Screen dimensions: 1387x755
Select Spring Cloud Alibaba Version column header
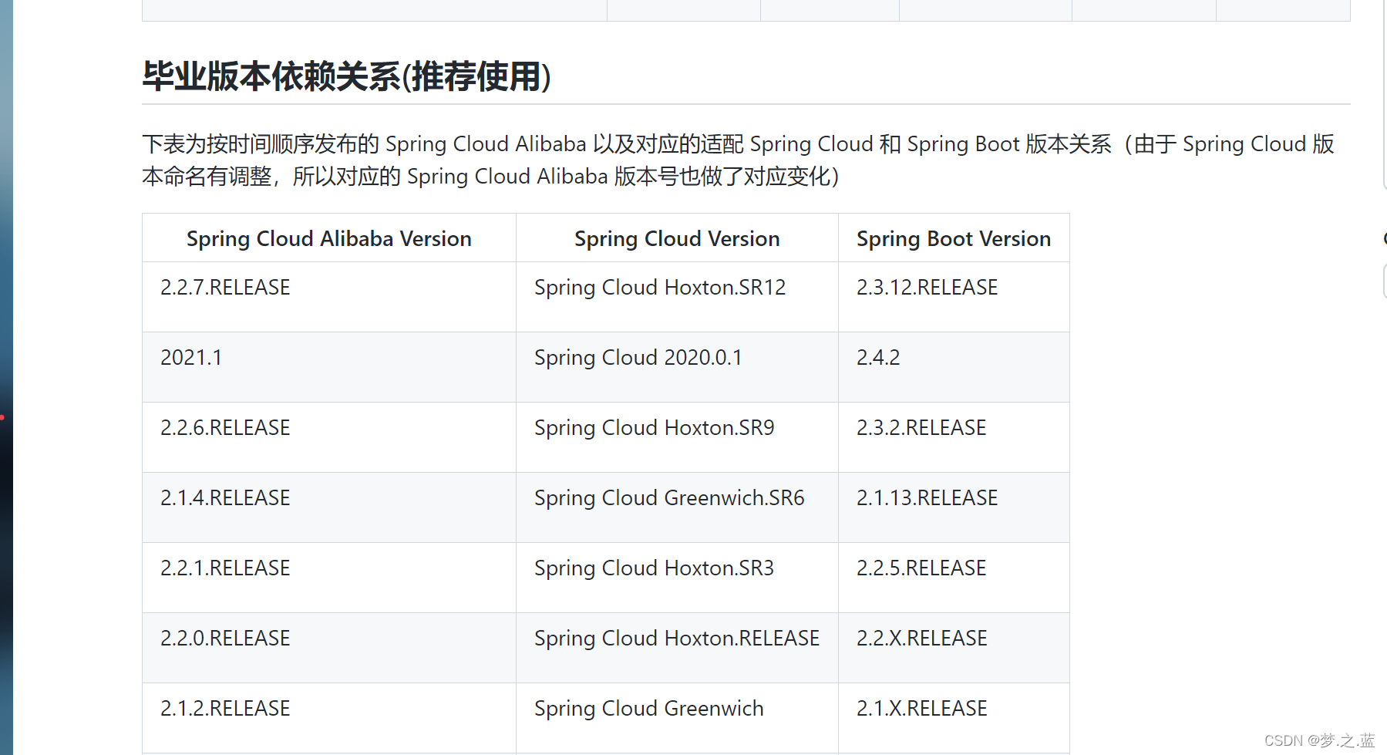[329, 238]
